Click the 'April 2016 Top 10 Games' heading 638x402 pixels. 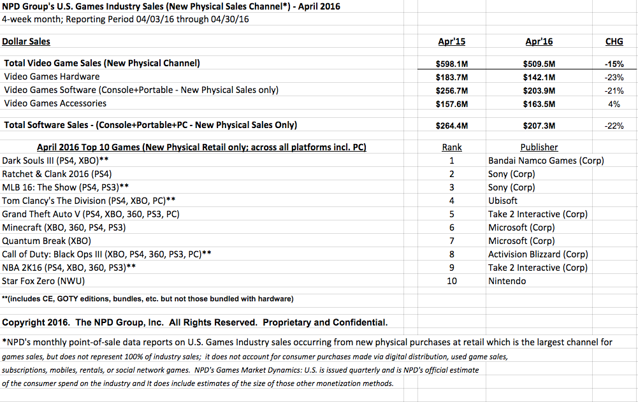point(201,147)
